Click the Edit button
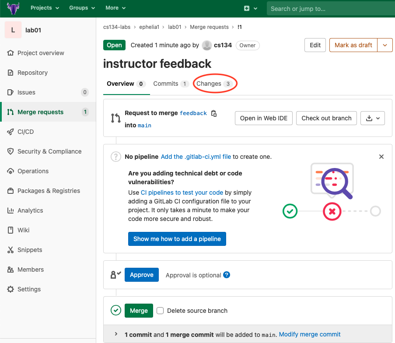This screenshot has height=343, width=395. [x=315, y=45]
